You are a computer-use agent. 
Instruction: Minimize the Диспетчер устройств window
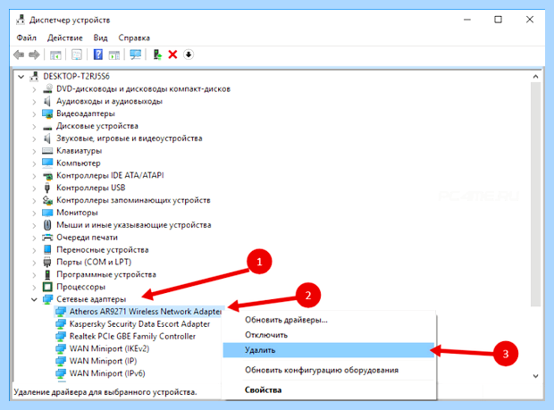click(x=467, y=20)
